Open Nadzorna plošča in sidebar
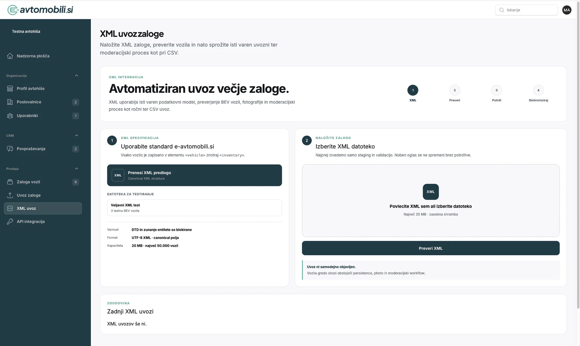This screenshot has height=346, width=580. 43,56
